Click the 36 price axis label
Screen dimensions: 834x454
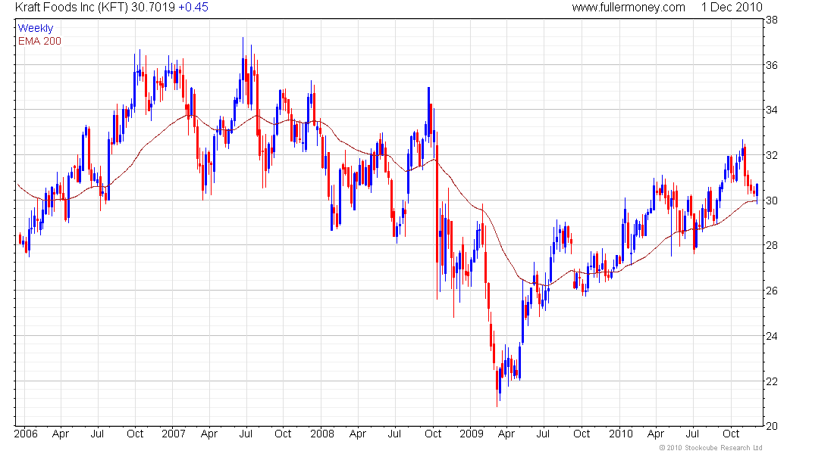coord(772,65)
